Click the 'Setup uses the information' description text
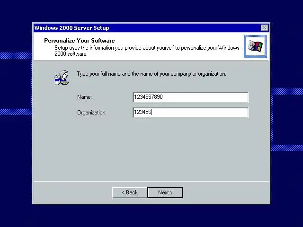303x227 pixels. (147, 51)
